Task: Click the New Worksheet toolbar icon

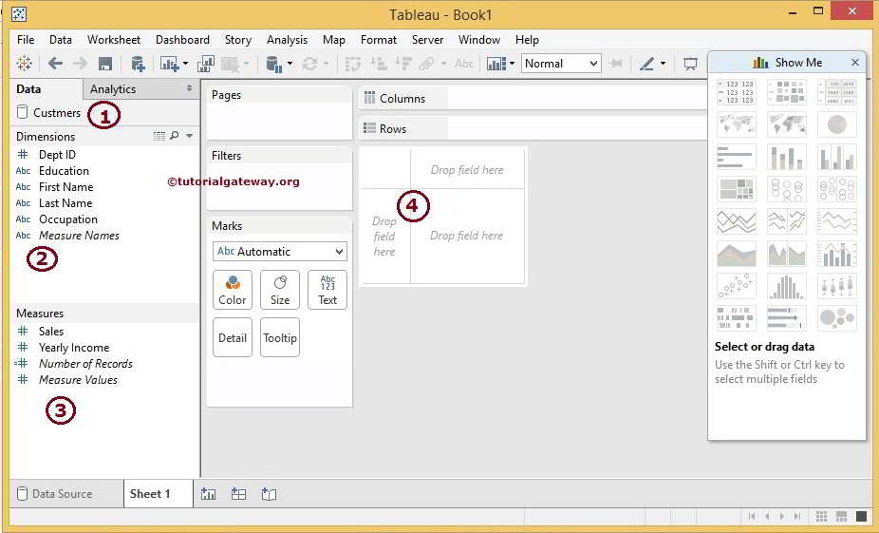Action: (169, 64)
